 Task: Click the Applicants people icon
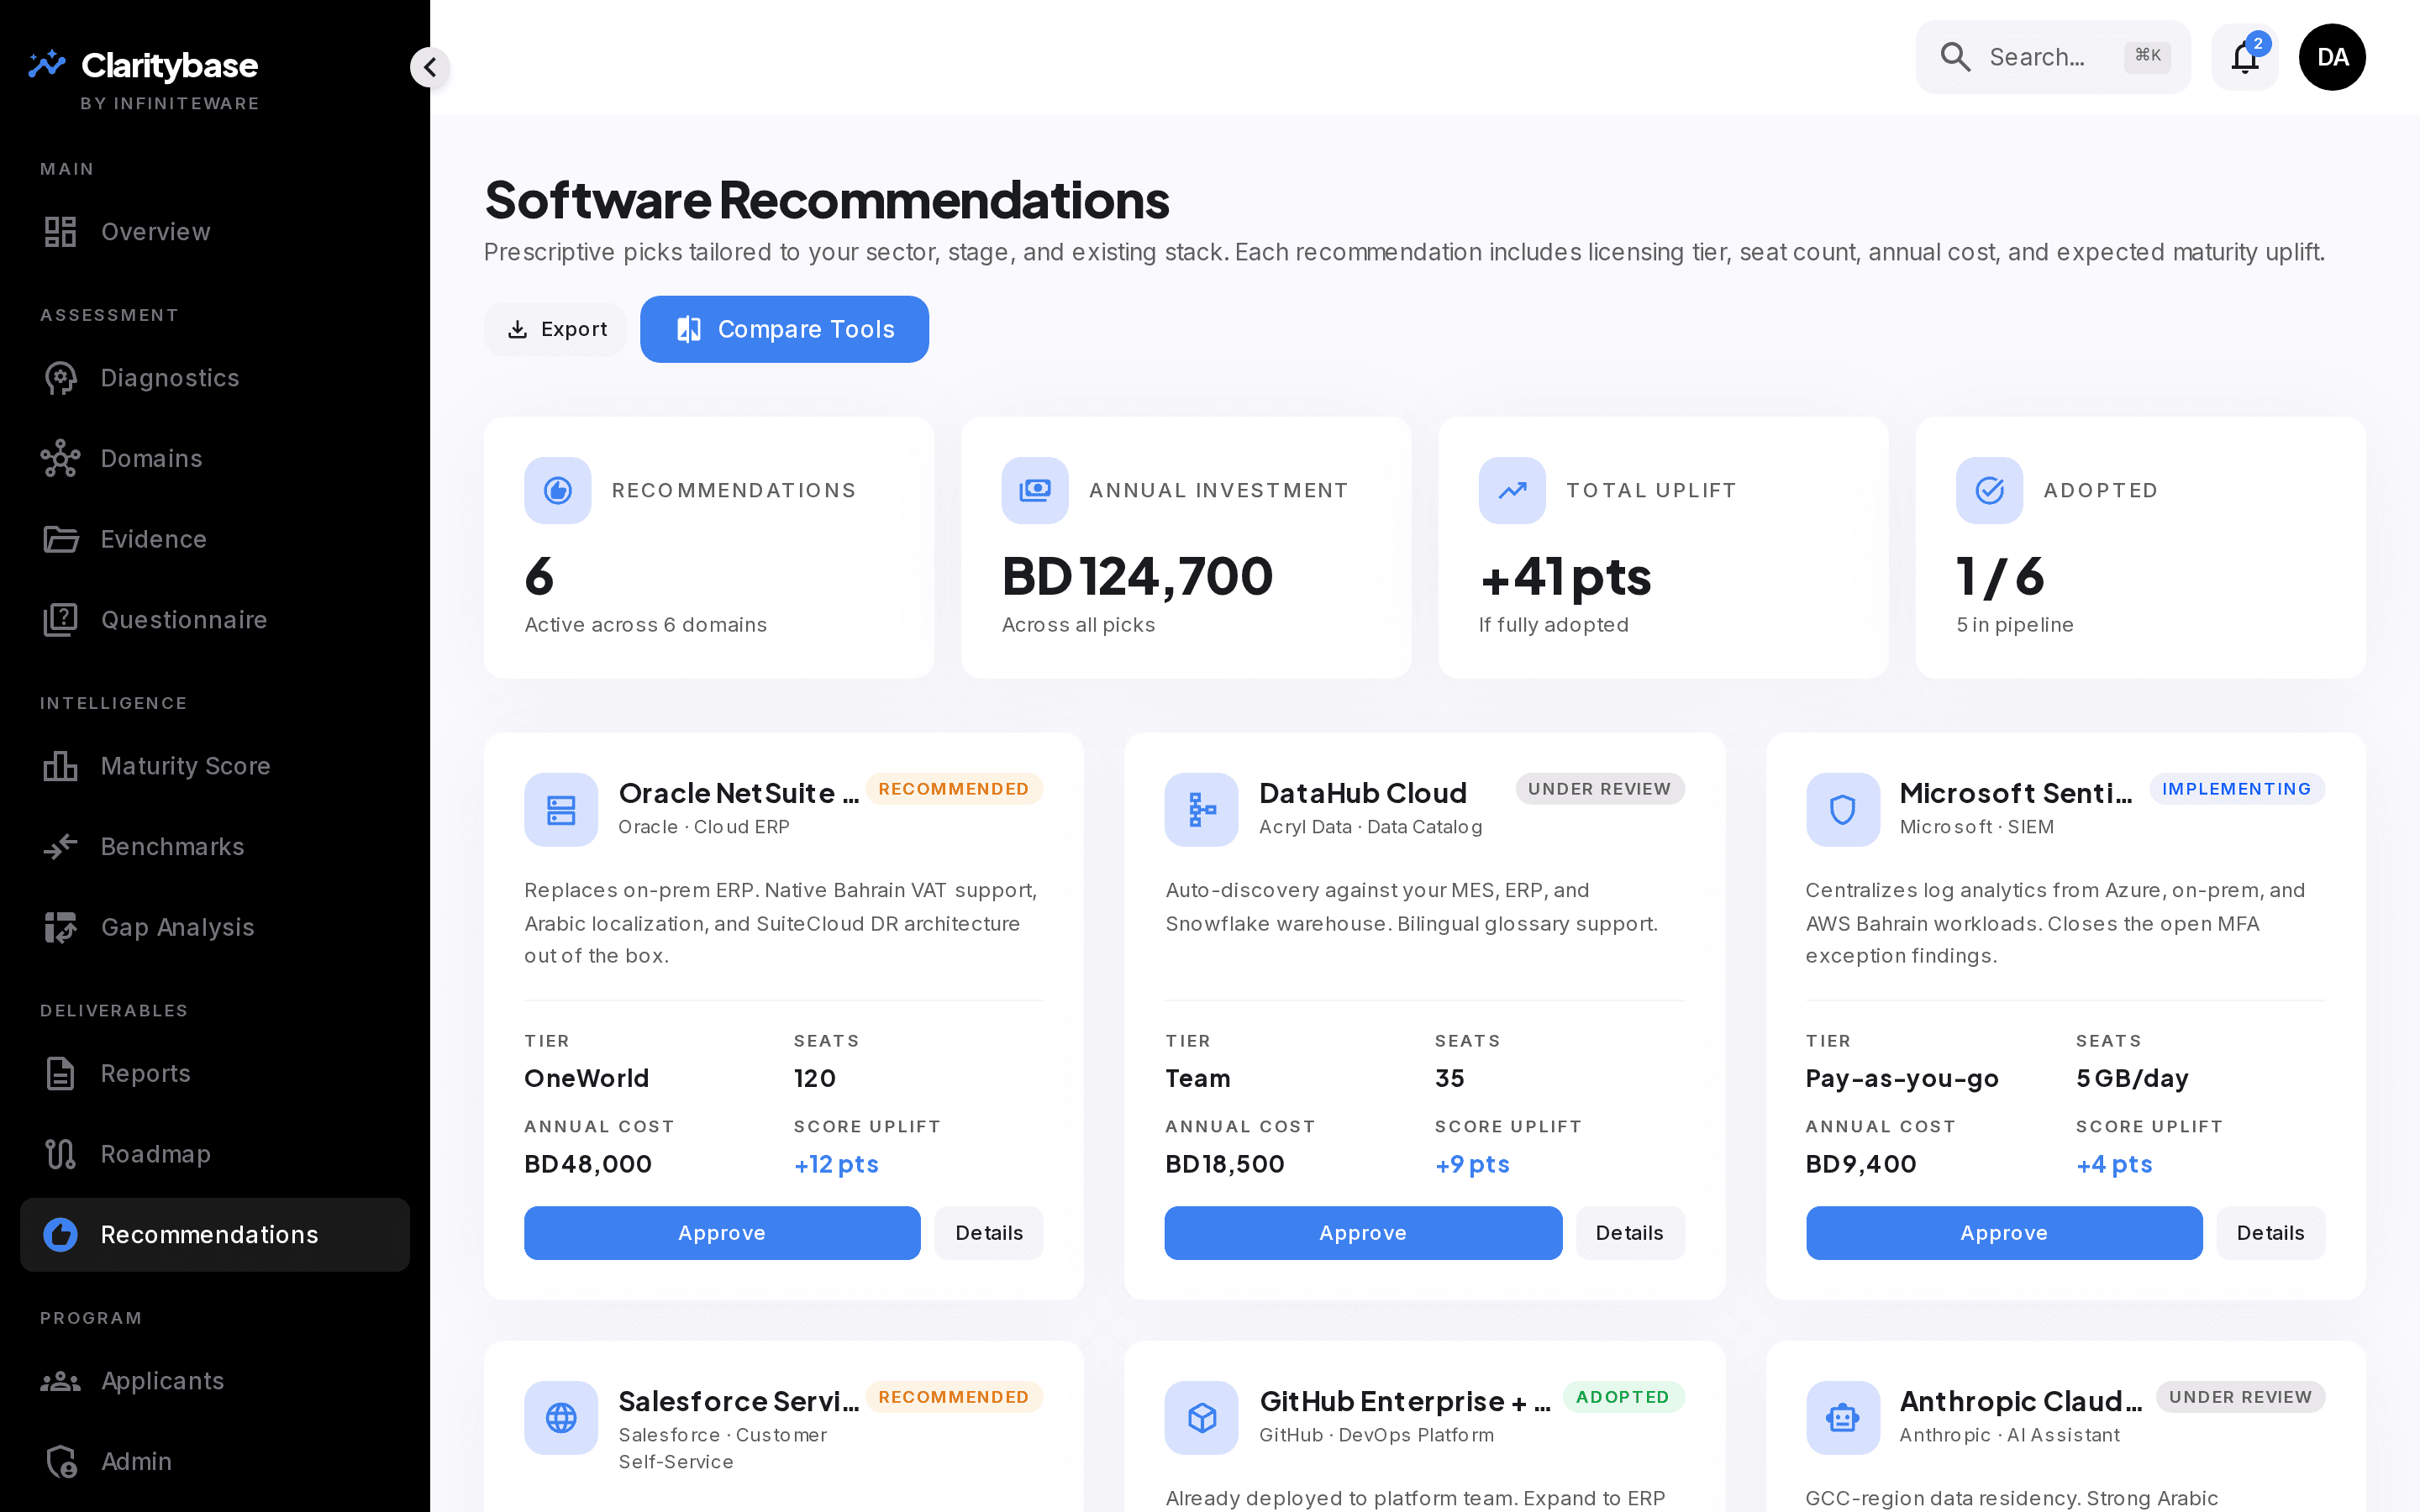(x=61, y=1381)
